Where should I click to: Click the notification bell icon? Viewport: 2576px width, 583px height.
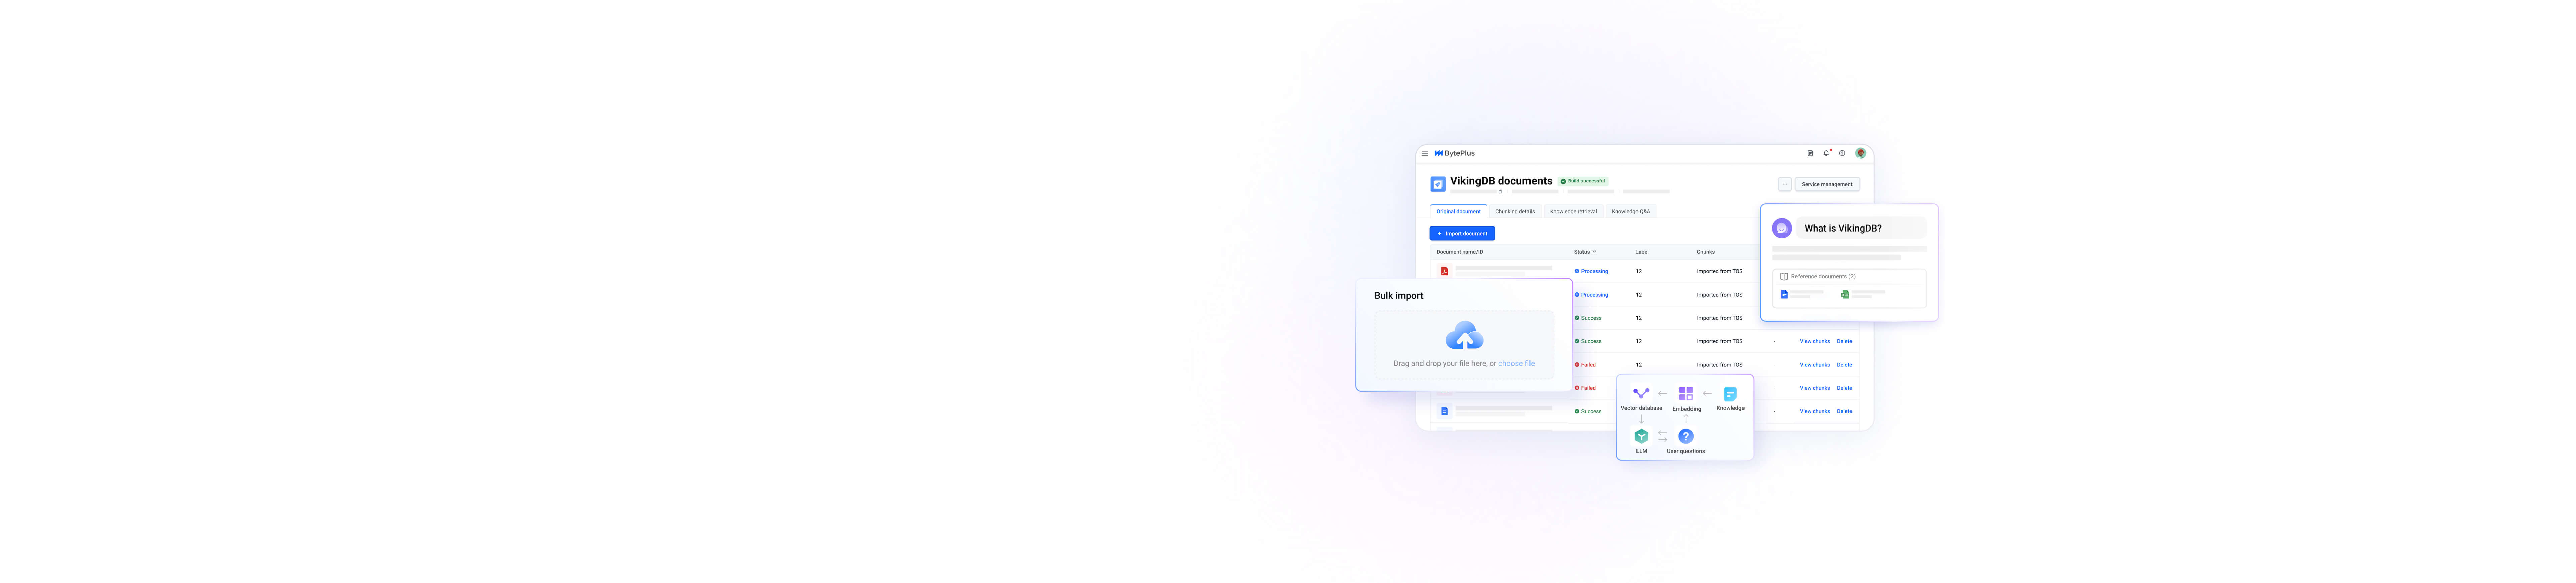pos(1826,154)
